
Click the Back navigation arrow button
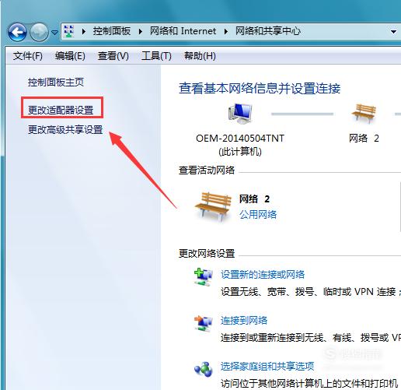click(x=17, y=32)
